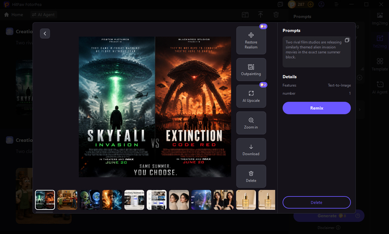Copy the prompt text with copy icon
This screenshot has width=389, height=234.
347,40
